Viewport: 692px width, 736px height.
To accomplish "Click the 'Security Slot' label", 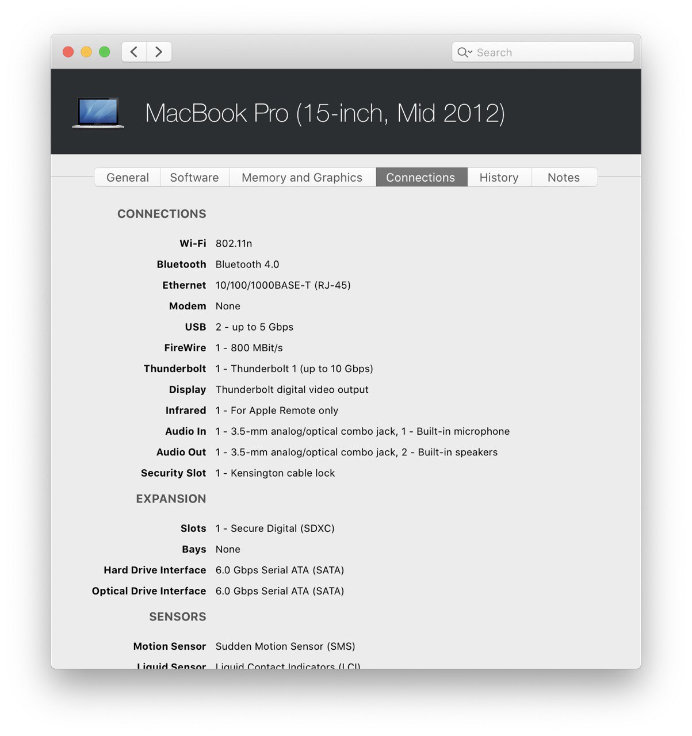I will pos(173,473).
